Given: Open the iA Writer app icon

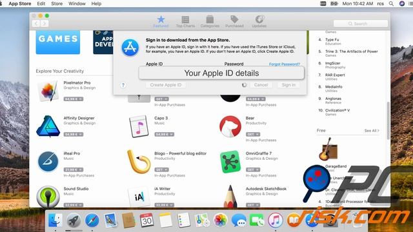Looking at the screenshot, I should click(x=139, y=197).
